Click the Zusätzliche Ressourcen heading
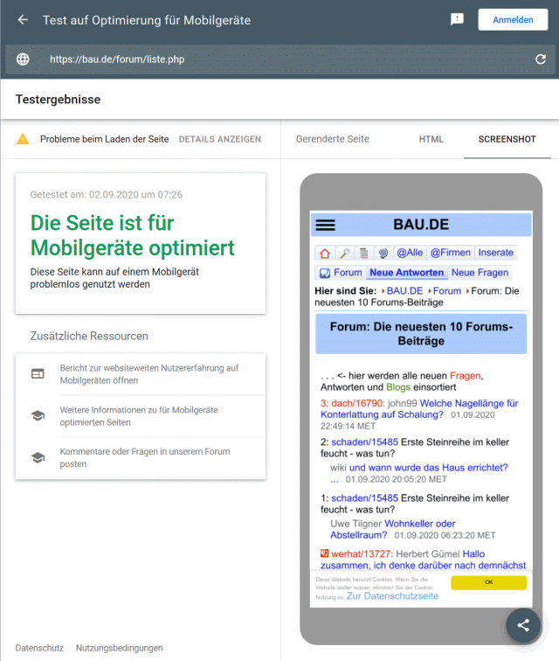The width and height of the screenshot is (559, 661). pos(89,336)
